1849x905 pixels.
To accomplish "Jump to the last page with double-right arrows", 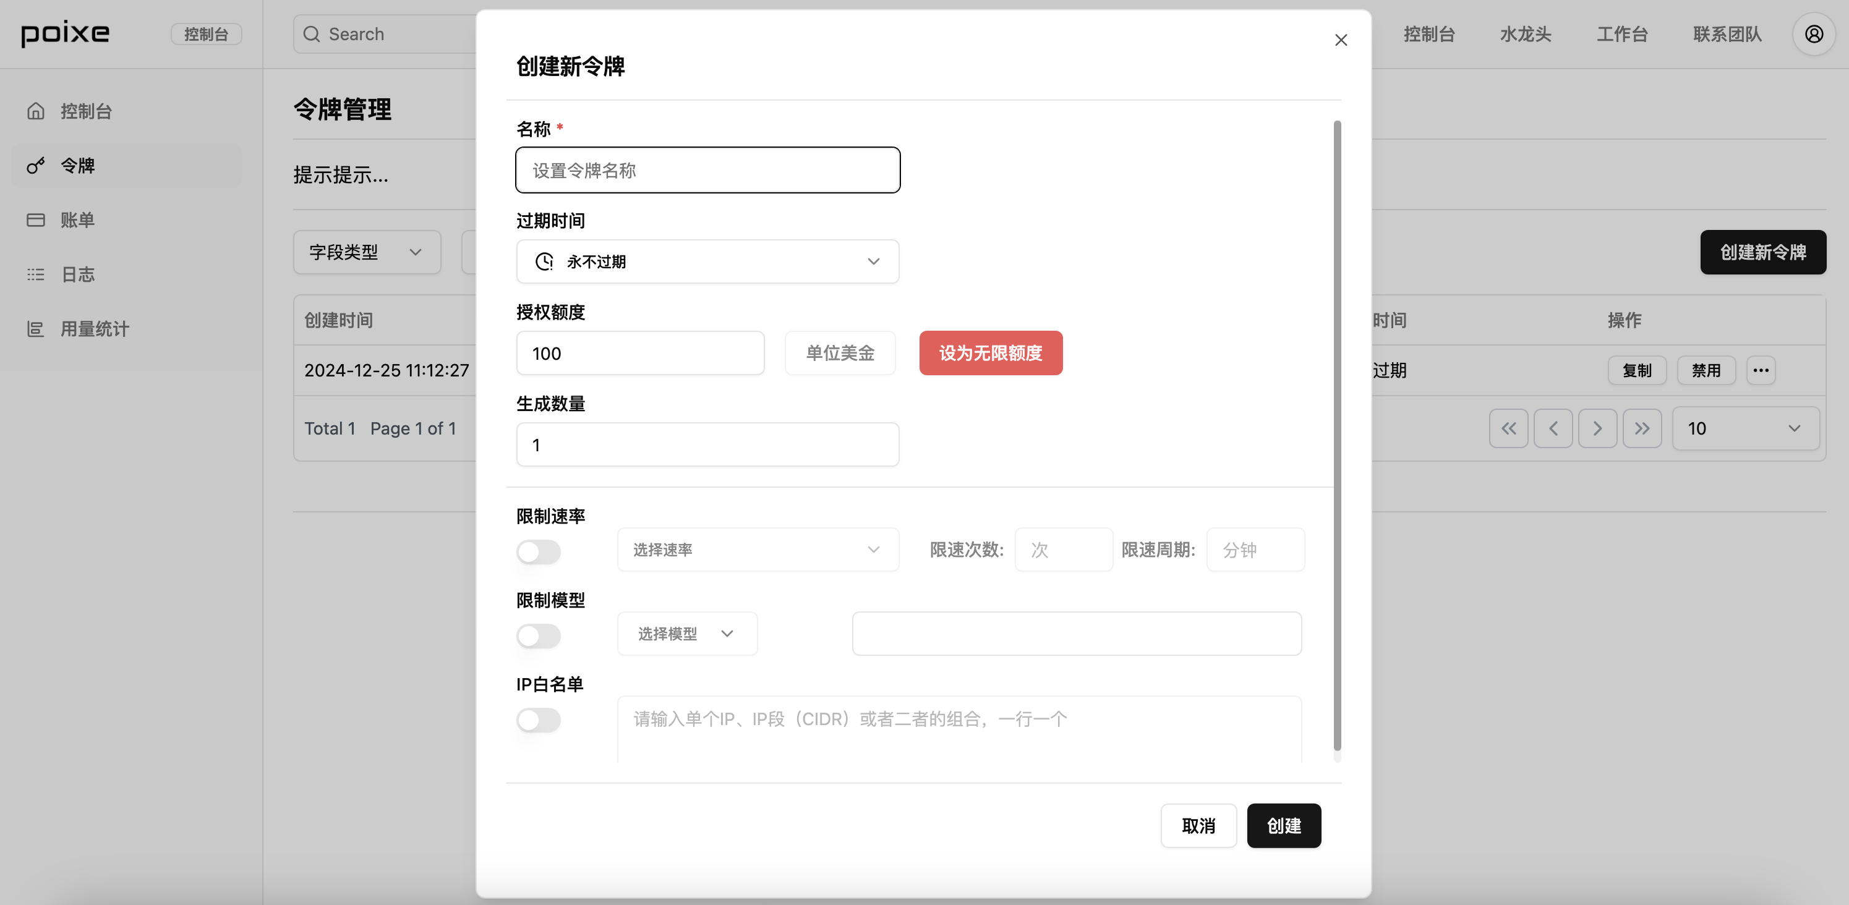I will 1642,428.
